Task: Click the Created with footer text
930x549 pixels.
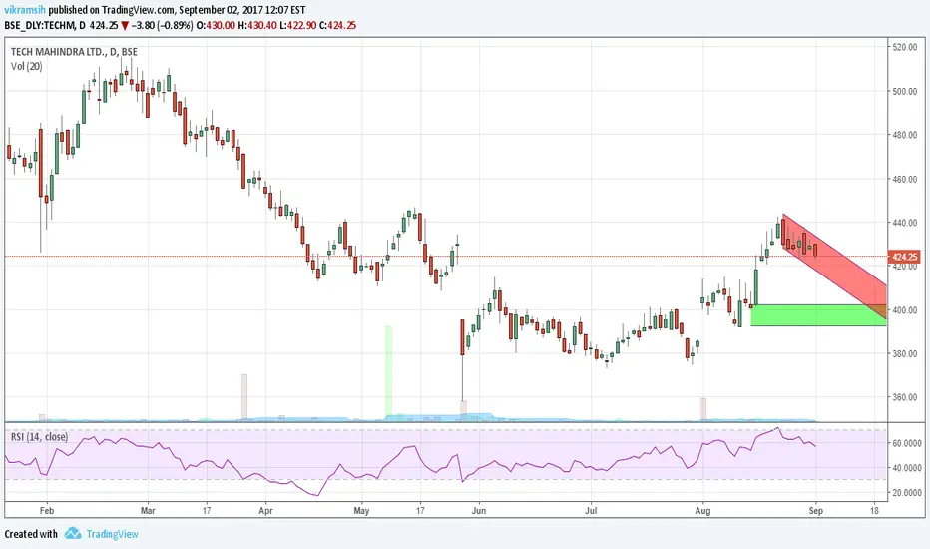Action: click(31, 534)
